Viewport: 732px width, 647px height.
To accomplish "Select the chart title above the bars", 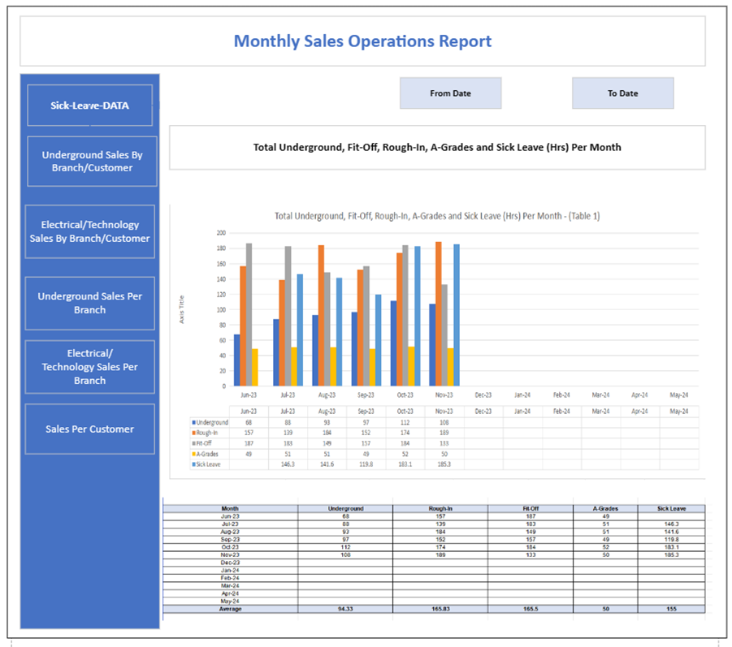I will tap(436, 216).
